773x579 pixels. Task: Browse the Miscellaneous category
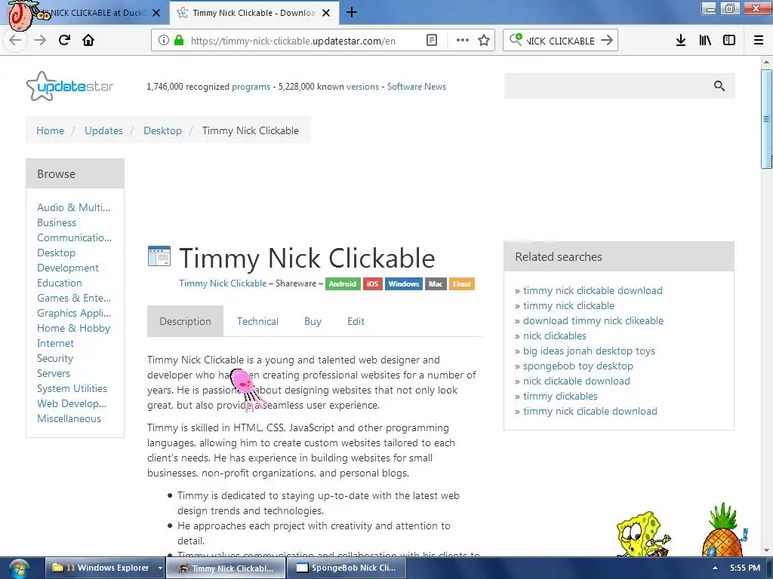coord(69,418)
